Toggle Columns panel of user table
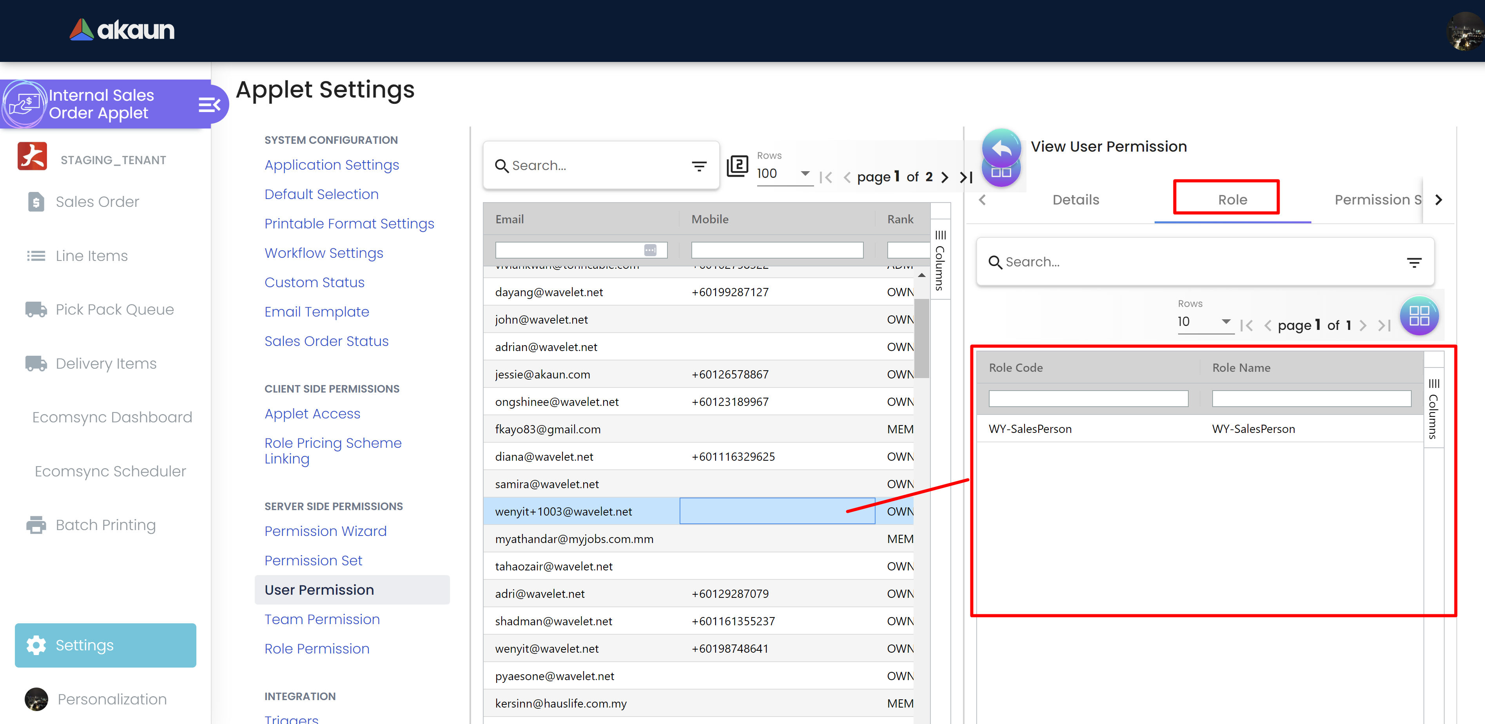Image resolution: width=1485 pixels, height=724 pixels. pyautogui.click(x=940, y=260)
